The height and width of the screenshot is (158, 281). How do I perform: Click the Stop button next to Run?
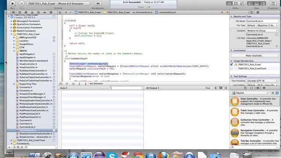[22, 4]
